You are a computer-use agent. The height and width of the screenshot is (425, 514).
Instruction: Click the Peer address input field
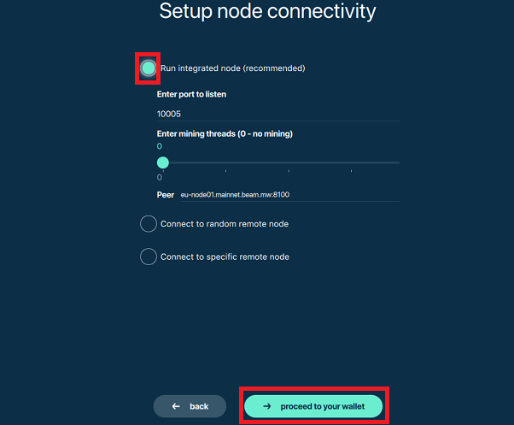tap(290, 195)
